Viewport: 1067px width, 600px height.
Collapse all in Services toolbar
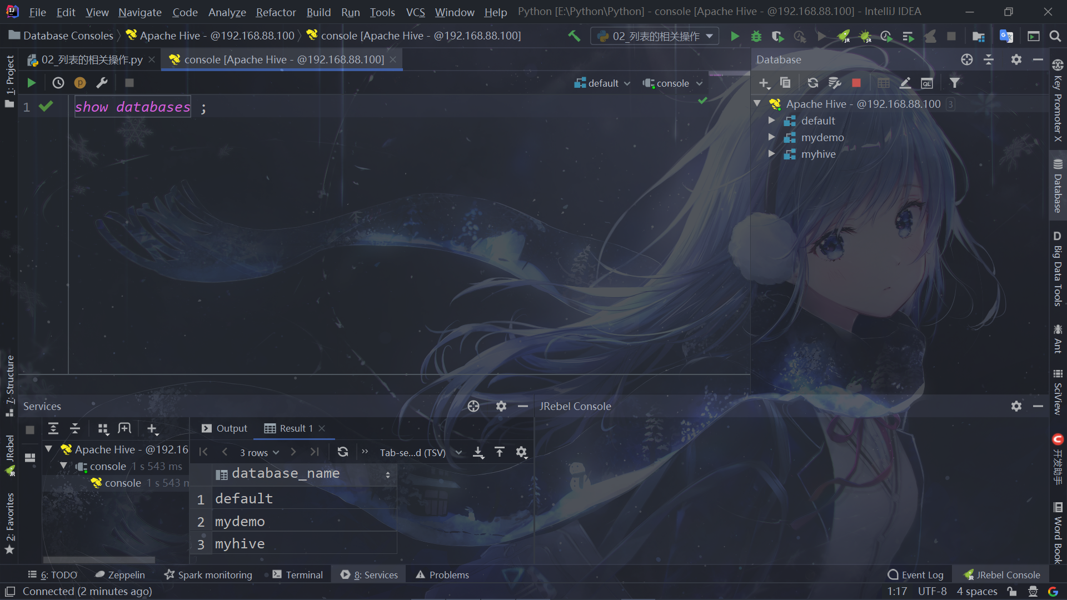pos(74,428)
